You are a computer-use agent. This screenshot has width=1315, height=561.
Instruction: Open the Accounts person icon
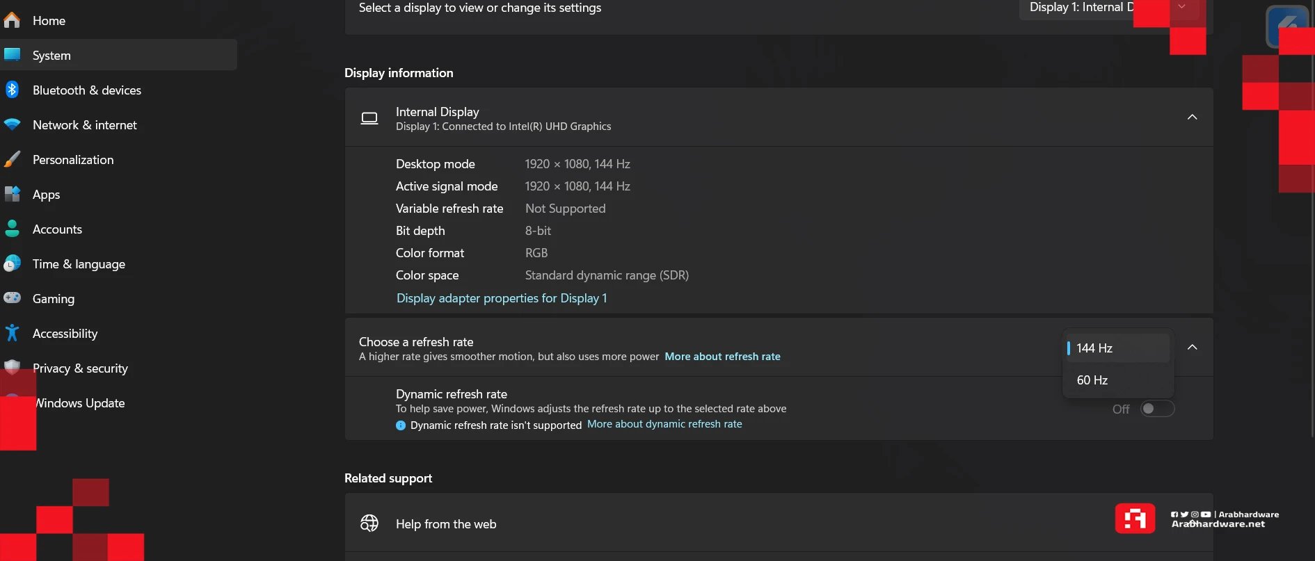click(12, 229)
